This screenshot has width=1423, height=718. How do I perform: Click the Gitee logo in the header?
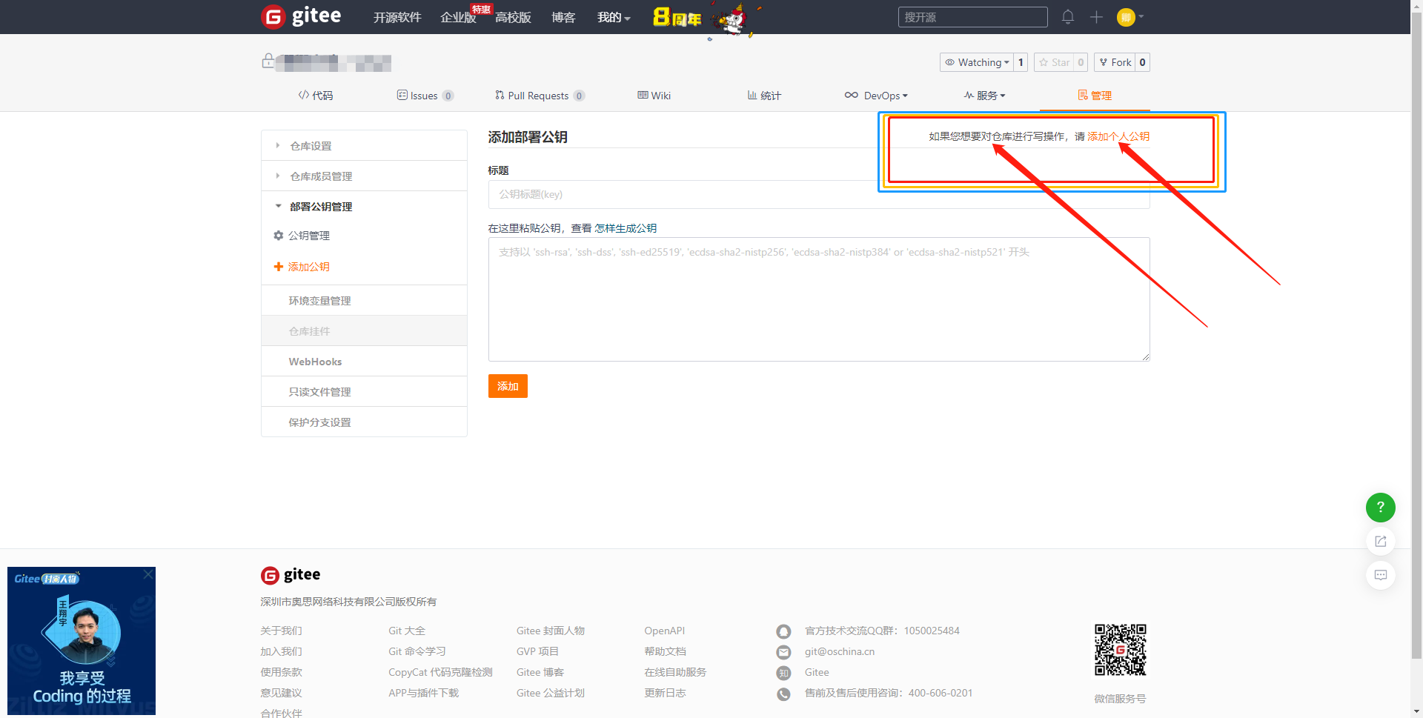pyautogui.click(x=301, y=16)
